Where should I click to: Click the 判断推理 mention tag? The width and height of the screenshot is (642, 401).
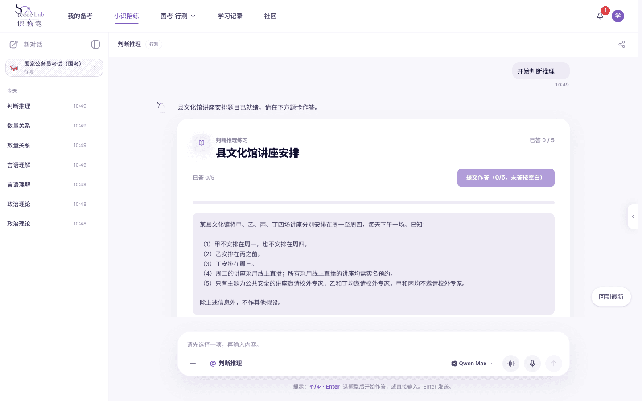tap(226, 364)
